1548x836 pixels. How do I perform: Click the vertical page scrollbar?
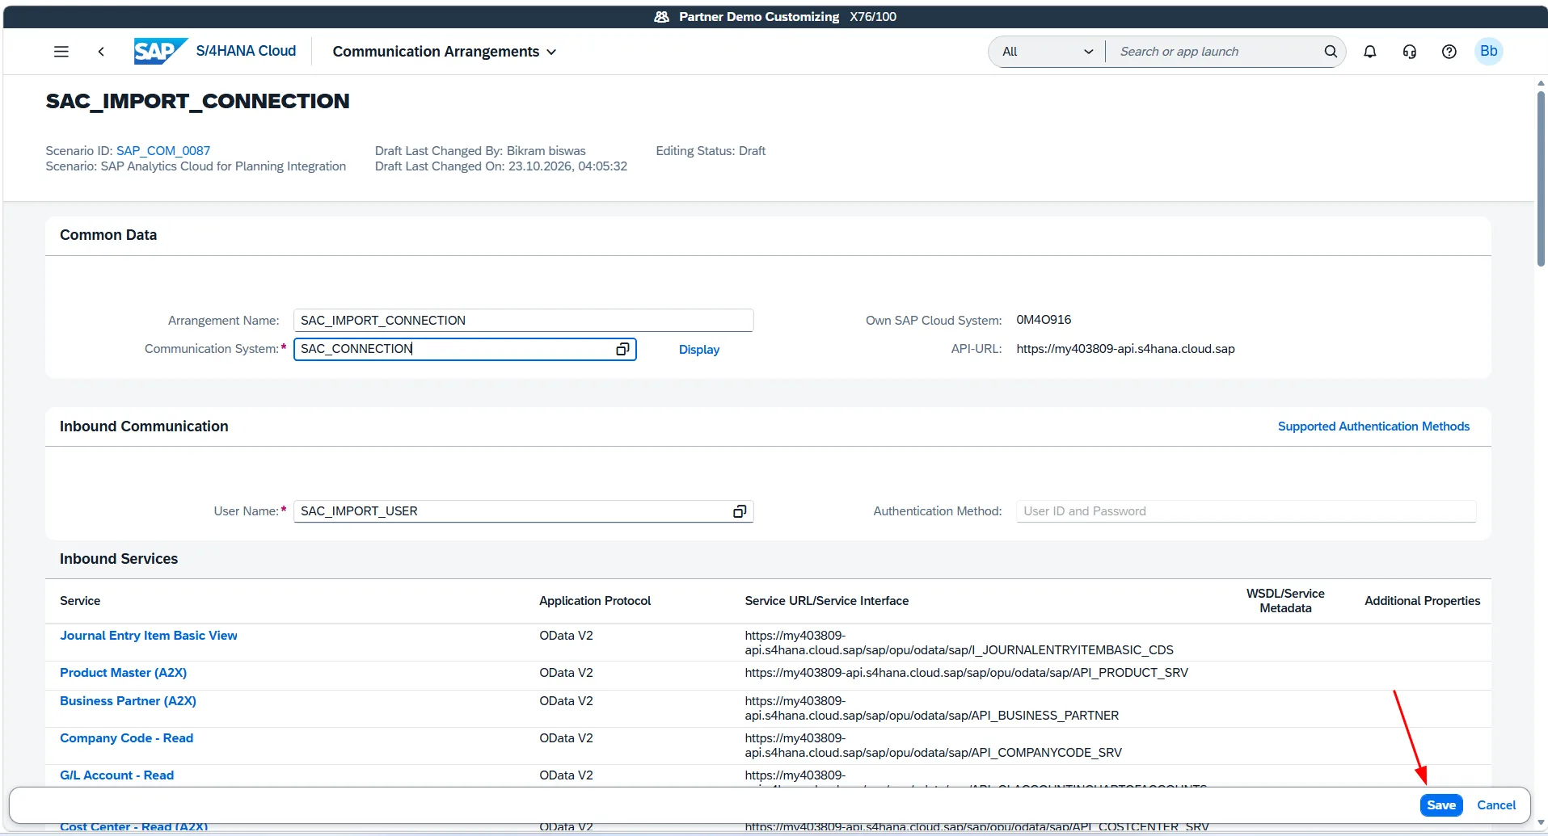click(x=1542, y=179)
